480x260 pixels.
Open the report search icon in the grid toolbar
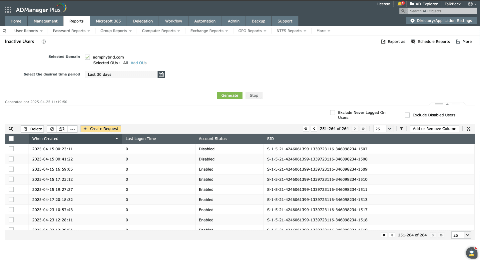(x=11, y=129)
